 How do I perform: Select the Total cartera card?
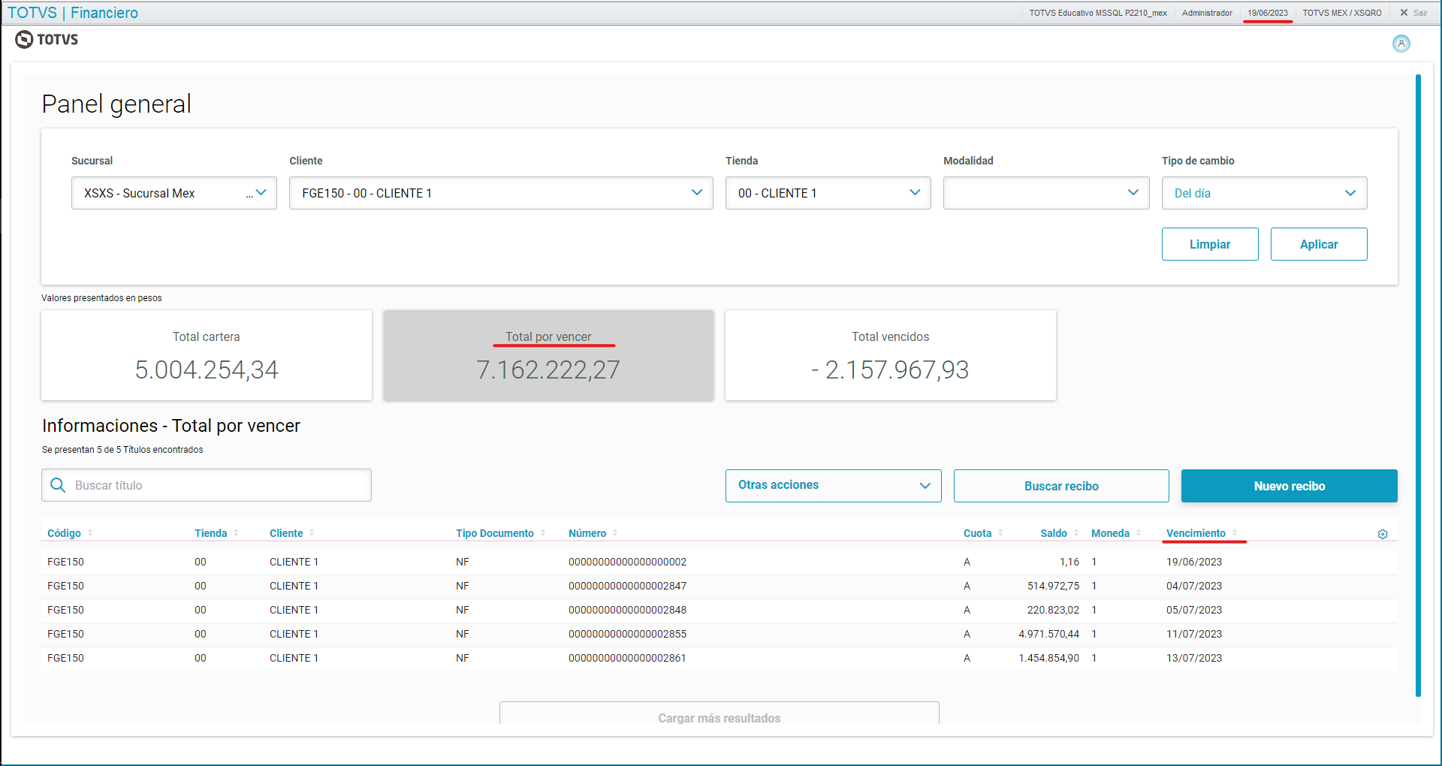207,355
